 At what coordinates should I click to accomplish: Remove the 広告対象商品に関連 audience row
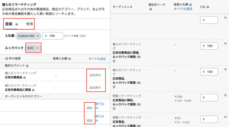[x=225, y=44]
